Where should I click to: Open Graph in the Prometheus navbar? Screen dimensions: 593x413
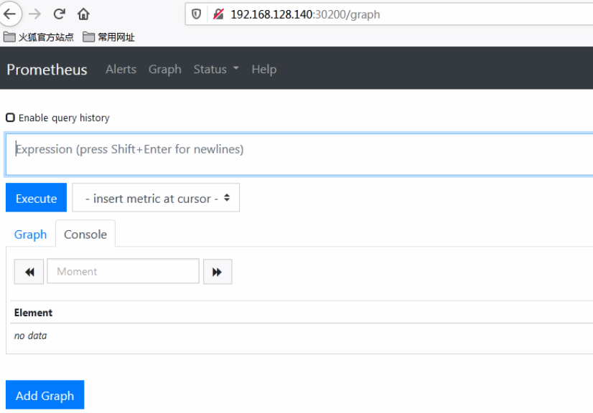165,69
